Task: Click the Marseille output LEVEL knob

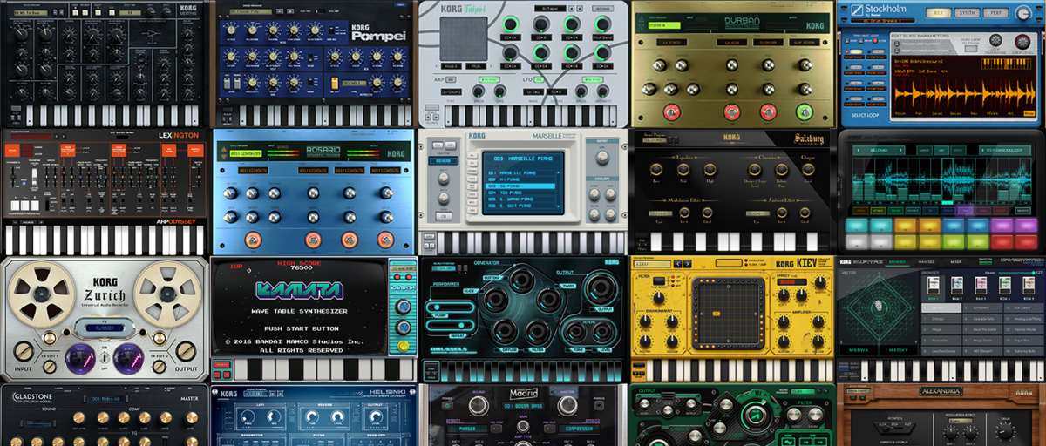Action: (x=602, y=157)
